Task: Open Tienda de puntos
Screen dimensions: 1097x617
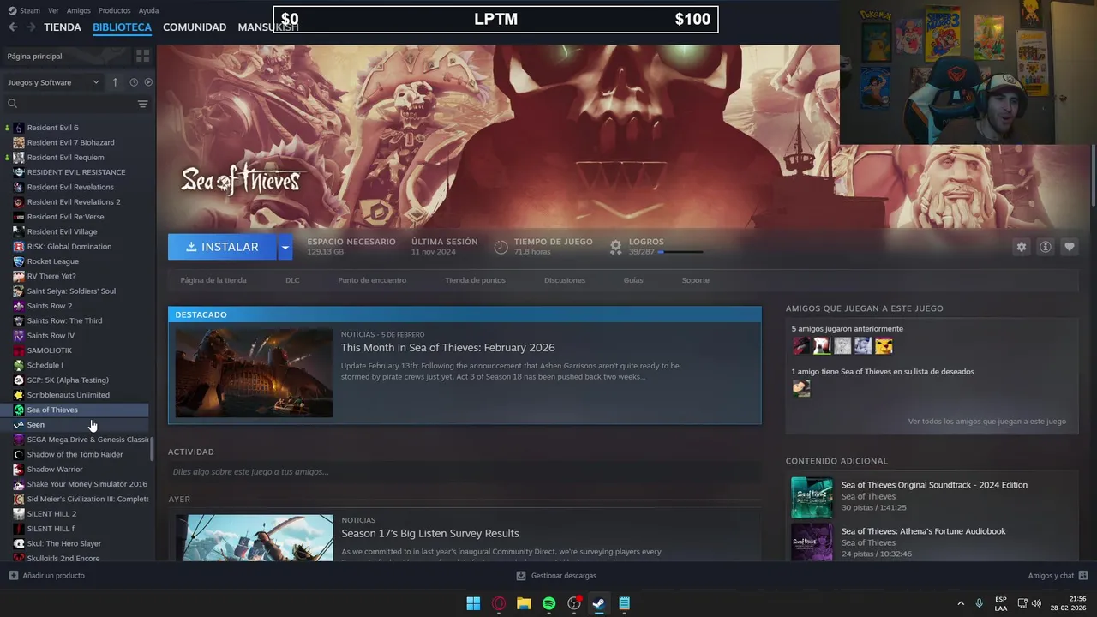Action: coord(475,280)
